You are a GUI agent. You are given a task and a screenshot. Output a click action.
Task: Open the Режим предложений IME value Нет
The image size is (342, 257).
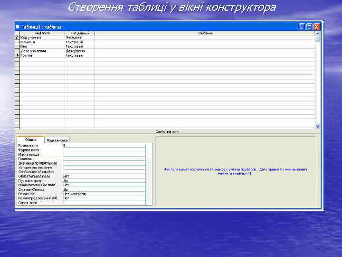pyautogui.click(x=104, y=198)
